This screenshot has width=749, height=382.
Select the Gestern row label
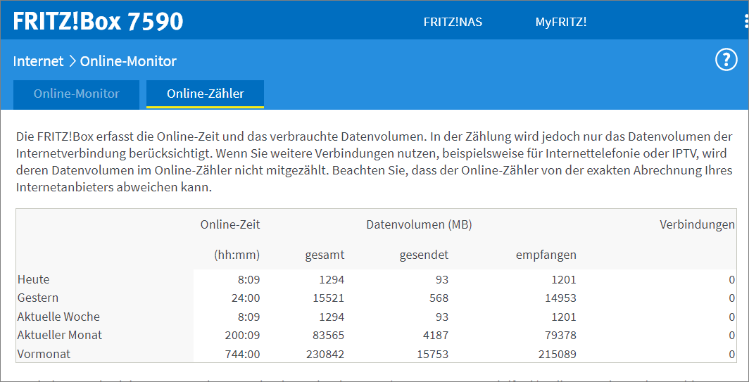[38, 298]
